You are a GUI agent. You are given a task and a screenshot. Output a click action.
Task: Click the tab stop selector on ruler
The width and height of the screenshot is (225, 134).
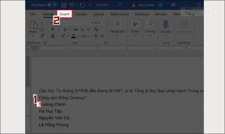tap(28, 49)
